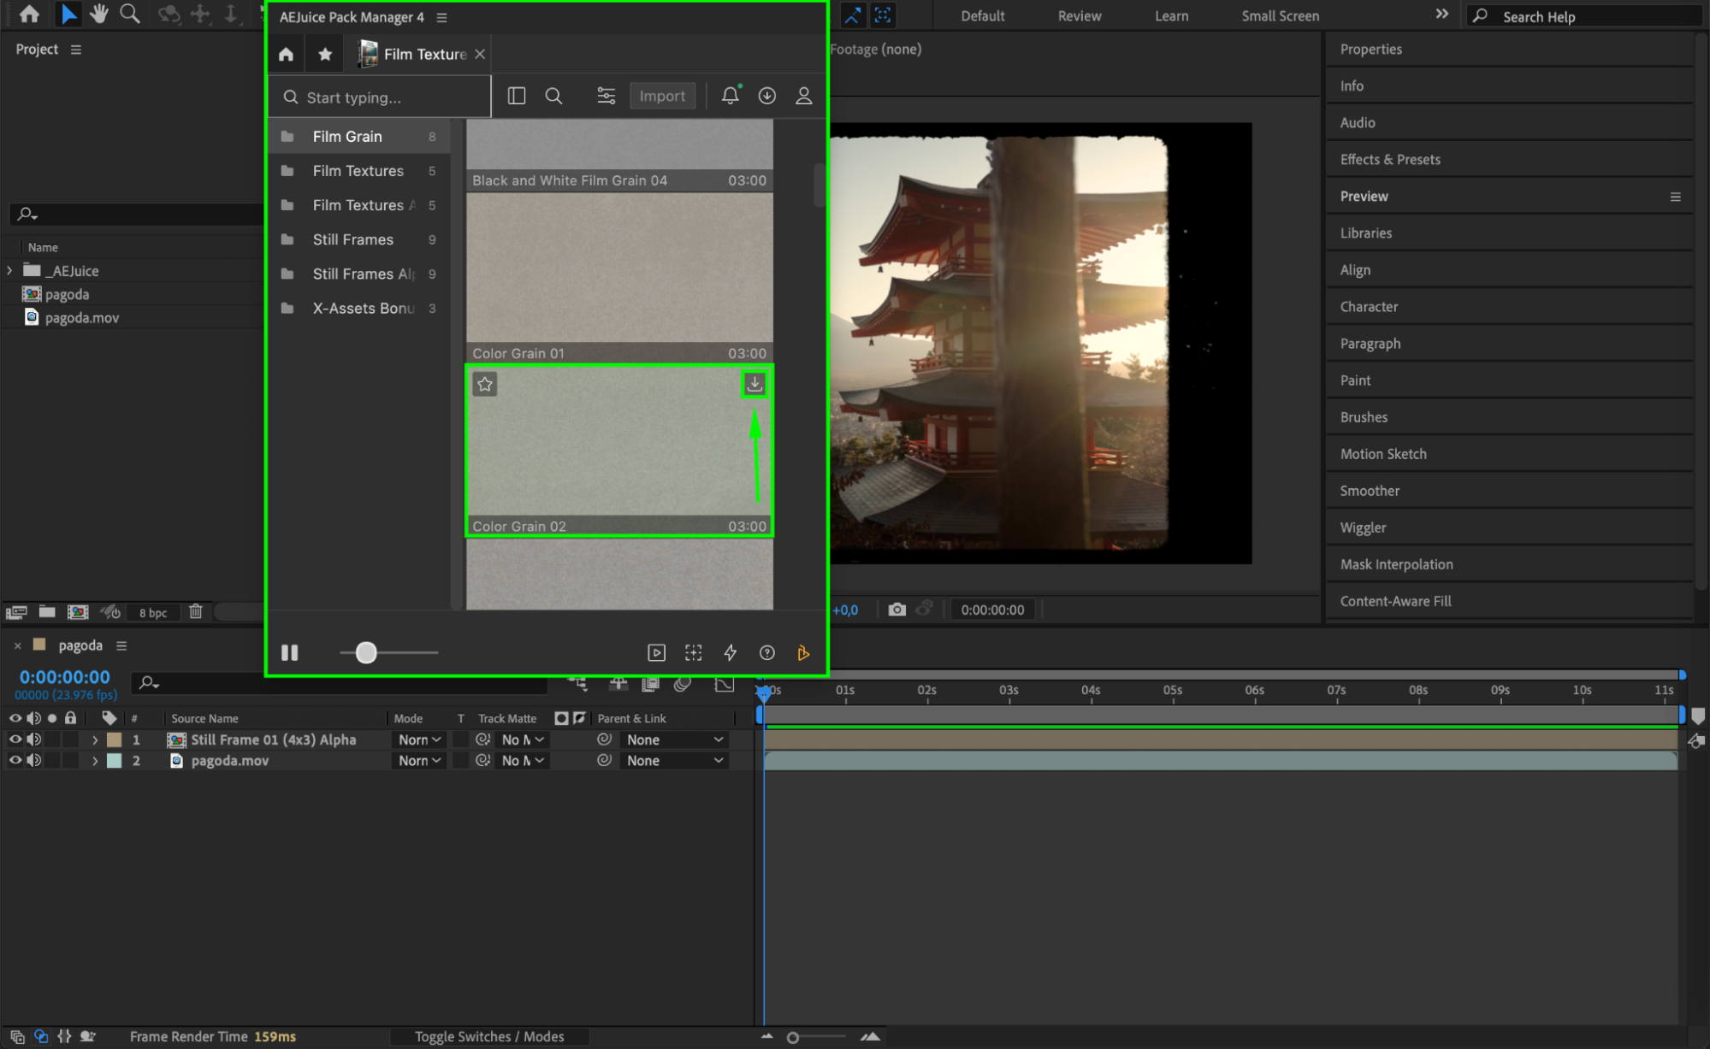This screenshot has width=1710, height=1049.
Task: Click the Import button
Action: (x=662, y=96)
